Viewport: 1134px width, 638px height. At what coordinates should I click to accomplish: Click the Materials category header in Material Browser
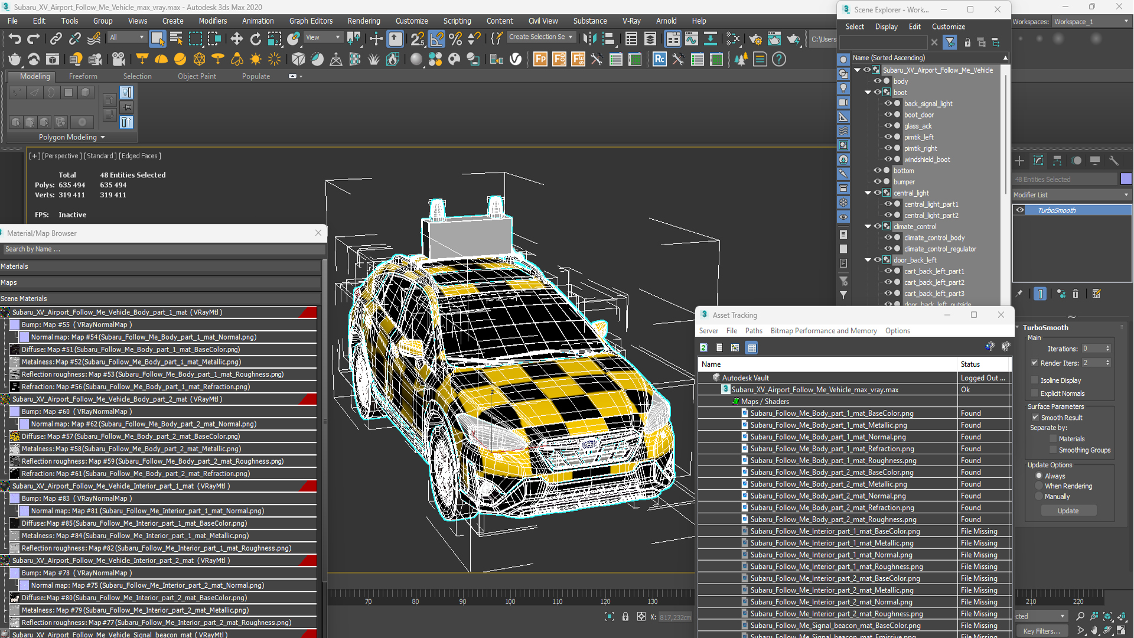coord(161,266)
